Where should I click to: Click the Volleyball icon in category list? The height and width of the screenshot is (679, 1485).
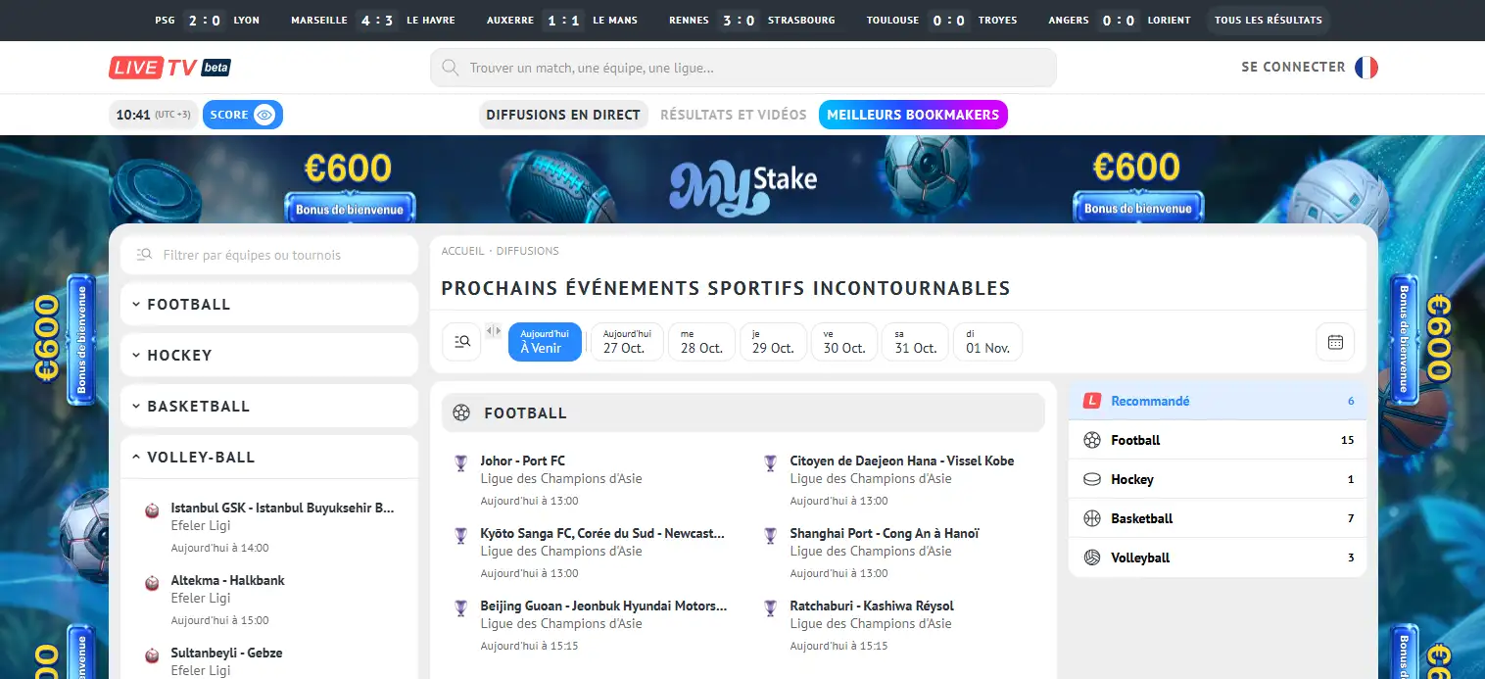[1092, 558]
